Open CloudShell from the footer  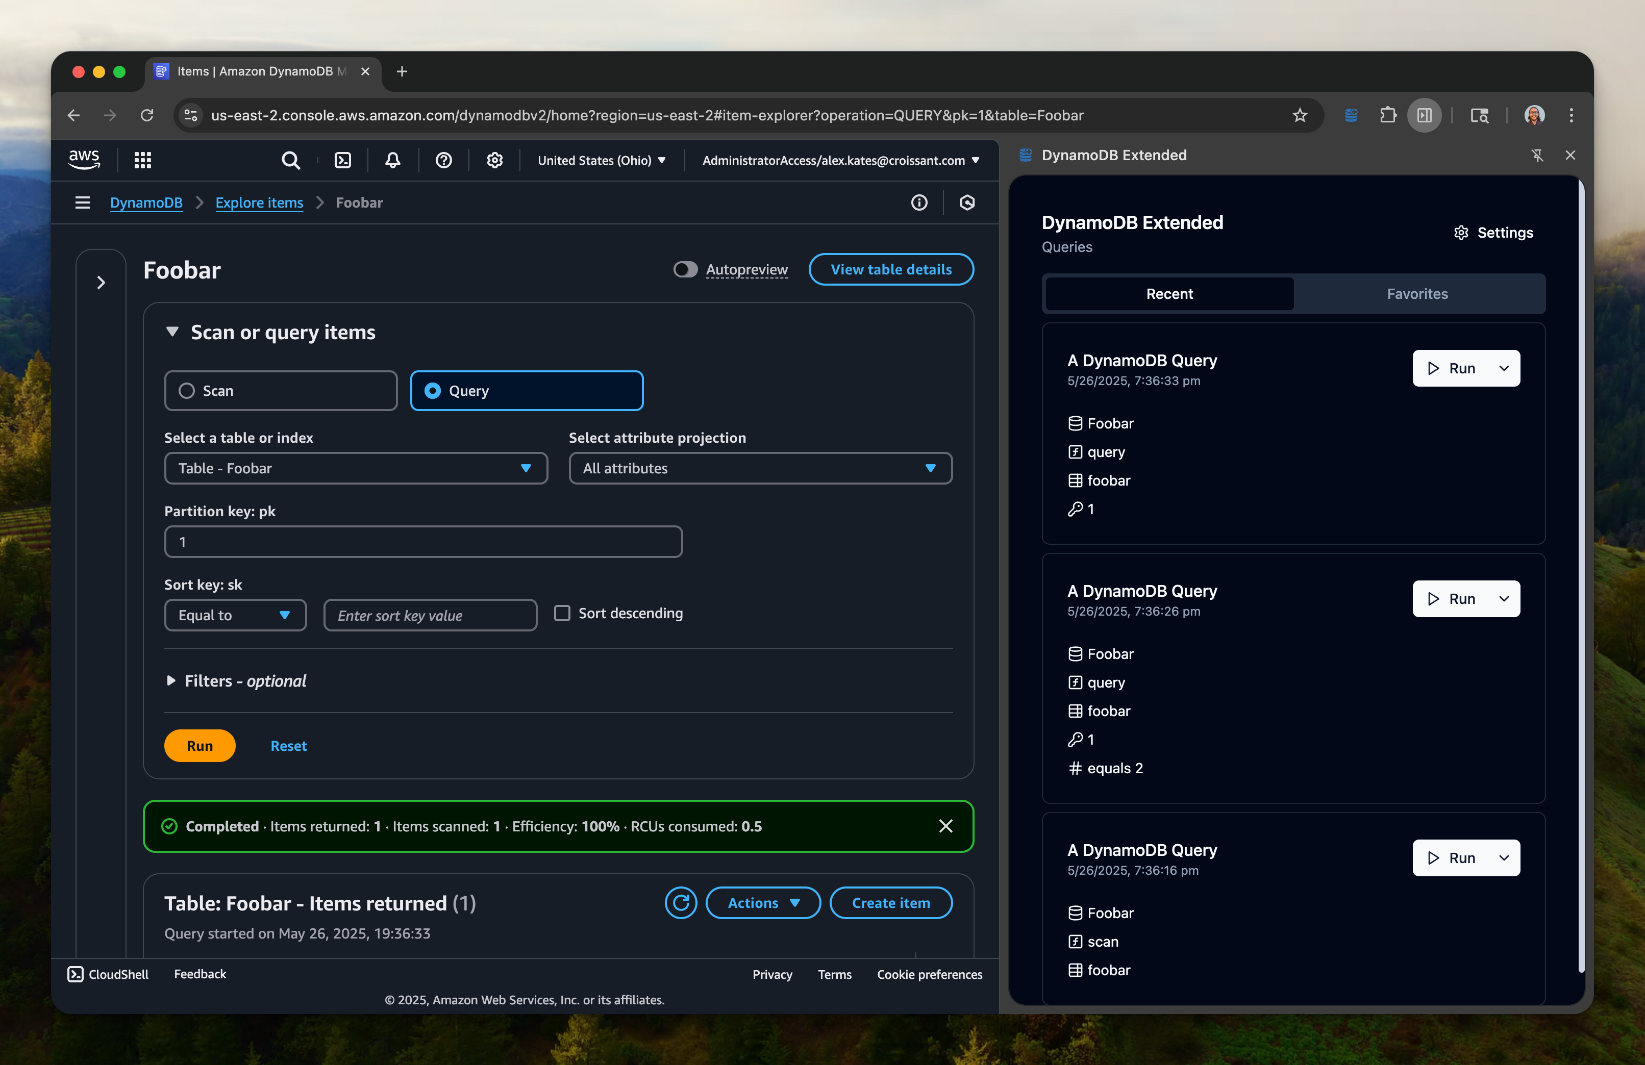coord(109,974)
